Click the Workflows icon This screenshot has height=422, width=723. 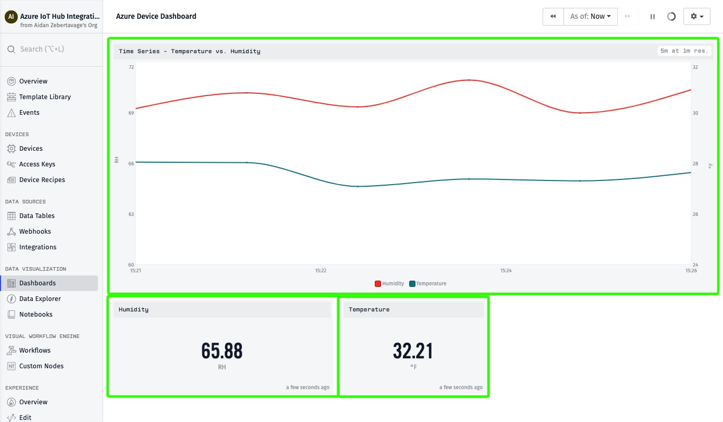tap(11, 351)
